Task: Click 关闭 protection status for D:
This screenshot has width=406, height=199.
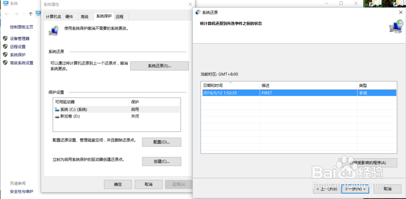Action: (135, 116)
